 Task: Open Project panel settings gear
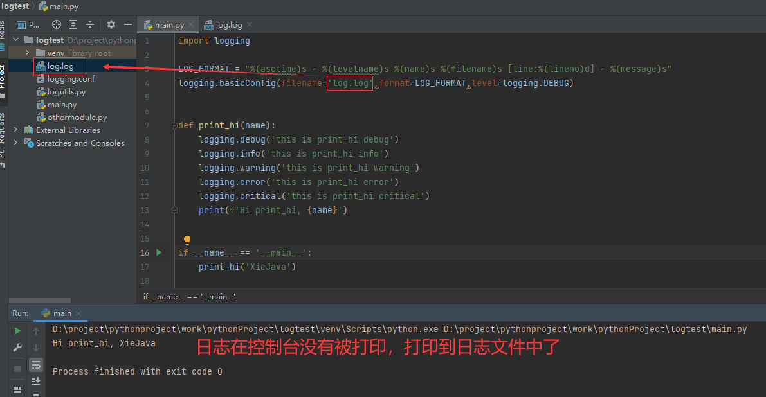(x=111, y=24)
